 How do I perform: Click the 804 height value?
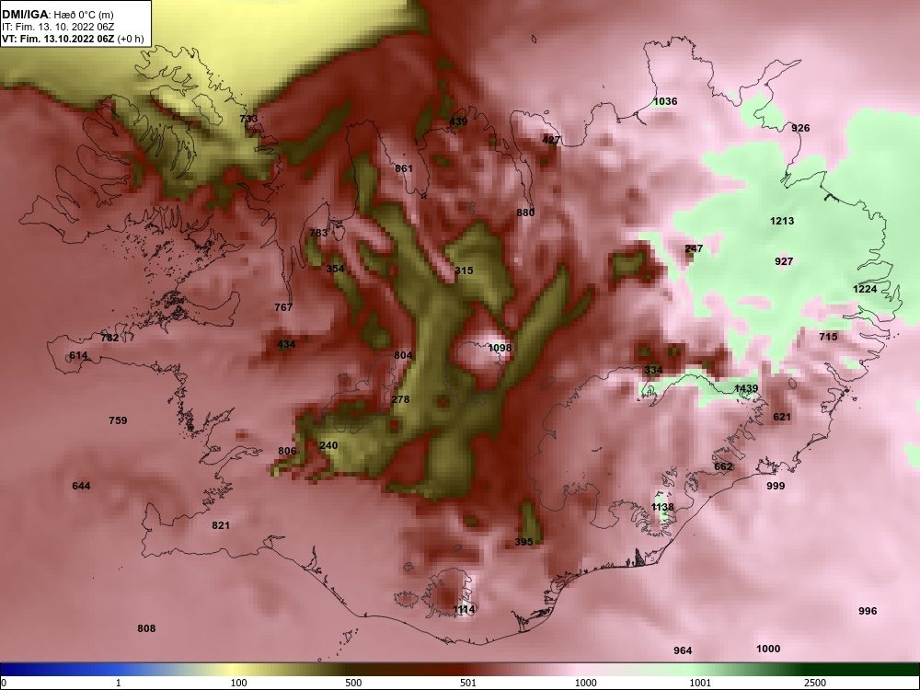tap(403, 355)
